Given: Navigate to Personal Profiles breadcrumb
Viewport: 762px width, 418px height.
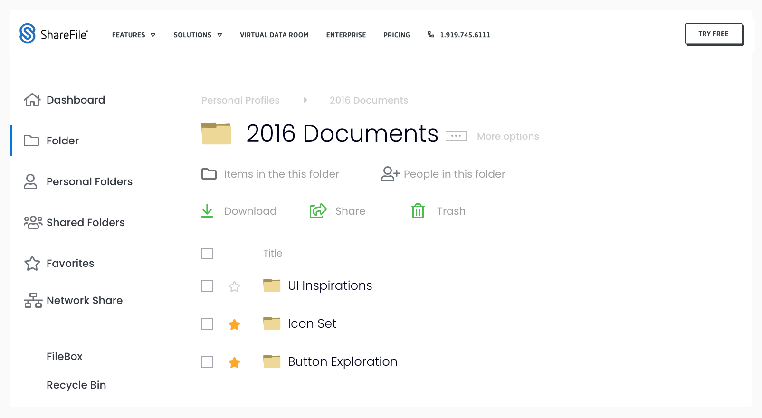Looking at the screenshot, I should click(x=240, y=100).
